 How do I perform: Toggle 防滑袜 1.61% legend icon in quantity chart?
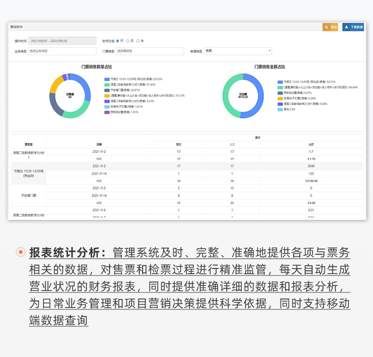click(x=107, y=107)
